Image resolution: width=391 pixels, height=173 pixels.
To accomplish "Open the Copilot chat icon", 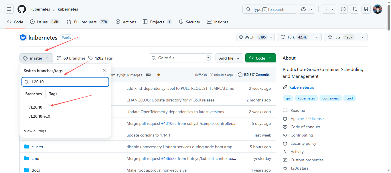I will [303, 9].
